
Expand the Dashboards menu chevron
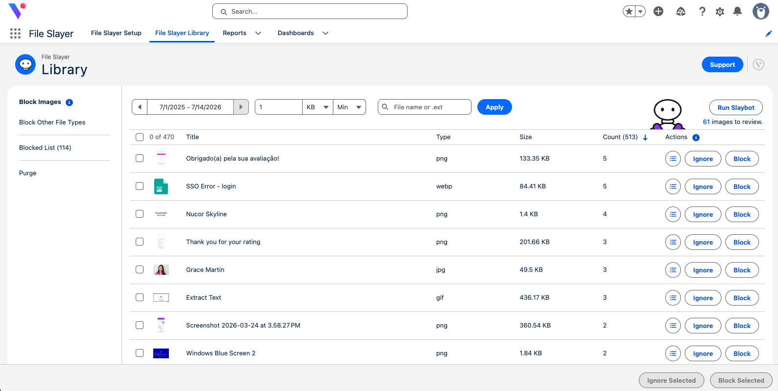click(326, 33)
